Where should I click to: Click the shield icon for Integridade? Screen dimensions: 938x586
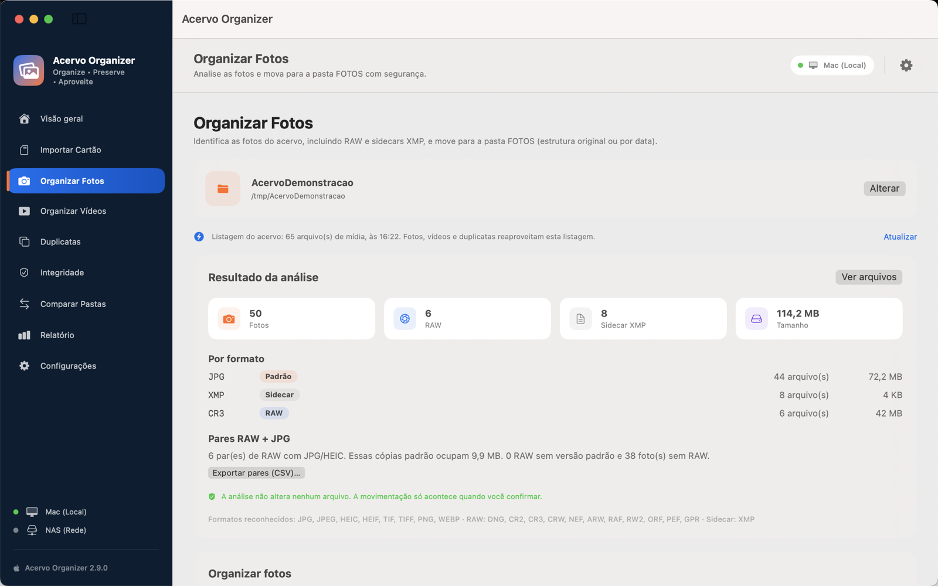click(x=24, y=272)
